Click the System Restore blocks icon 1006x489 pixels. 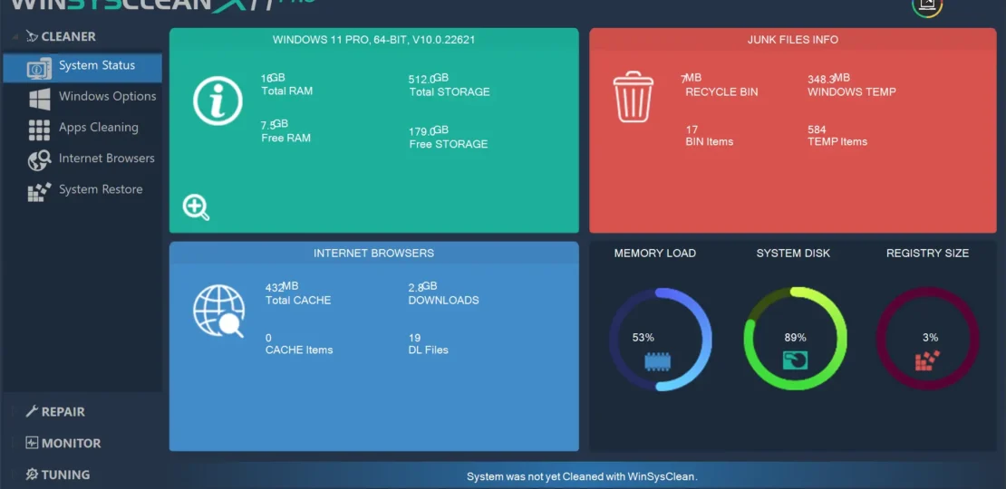pyautogui.click(x=40, y=192)
